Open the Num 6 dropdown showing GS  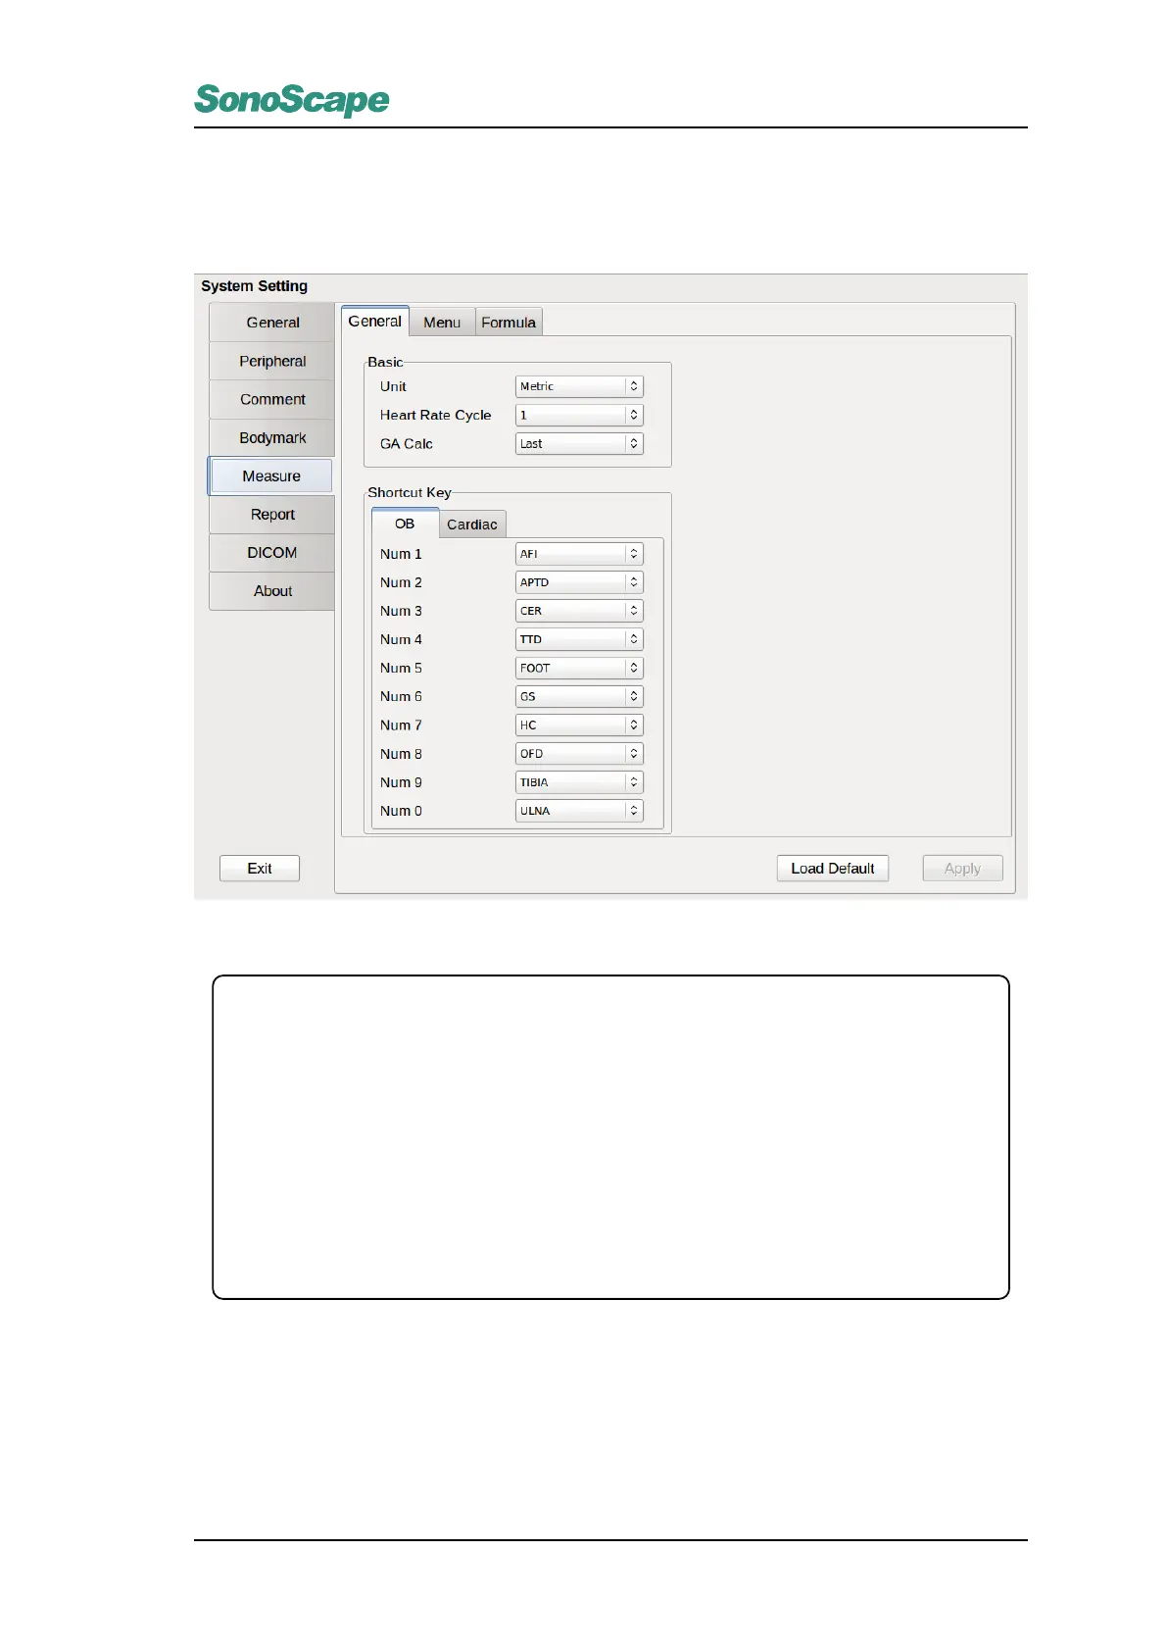(579, 696)
